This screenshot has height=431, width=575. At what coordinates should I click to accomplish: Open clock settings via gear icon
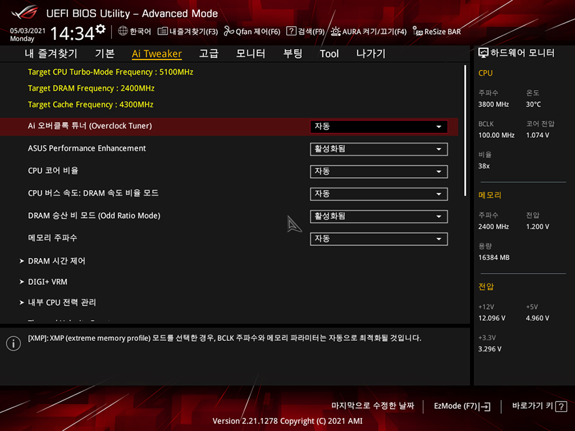[x=101, y=29]
